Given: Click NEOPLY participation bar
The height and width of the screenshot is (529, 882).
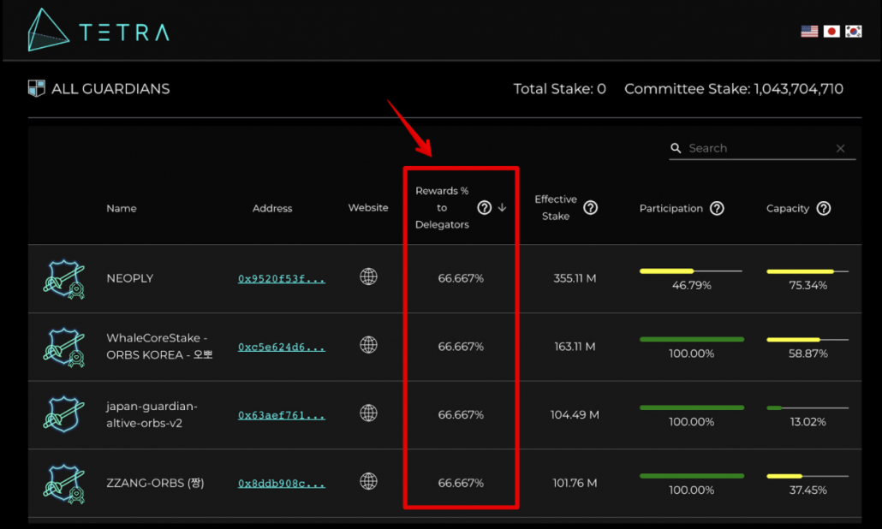Looking at the screenshot, I should (691, 271).
